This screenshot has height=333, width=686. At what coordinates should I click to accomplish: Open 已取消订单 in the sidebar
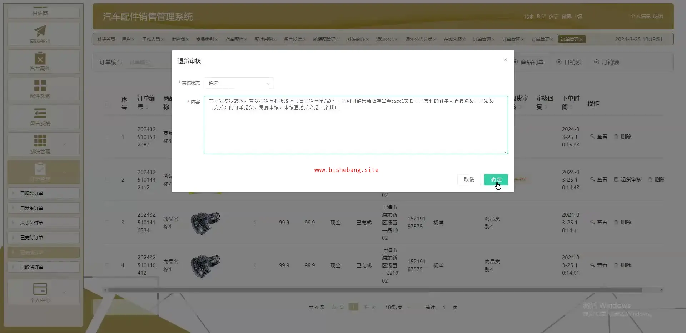(43, 267)
